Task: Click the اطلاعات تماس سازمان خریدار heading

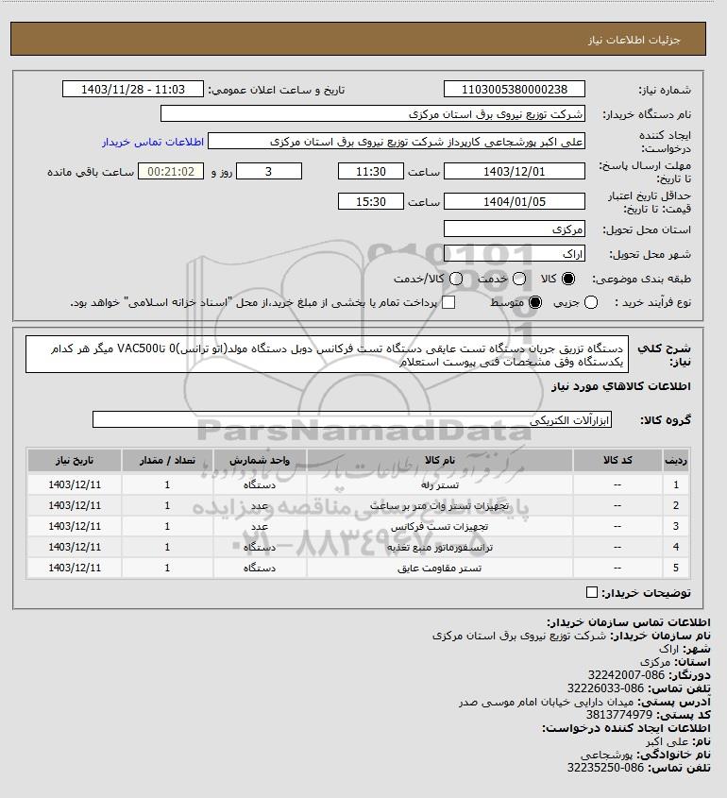Action: tap(628, 623)
